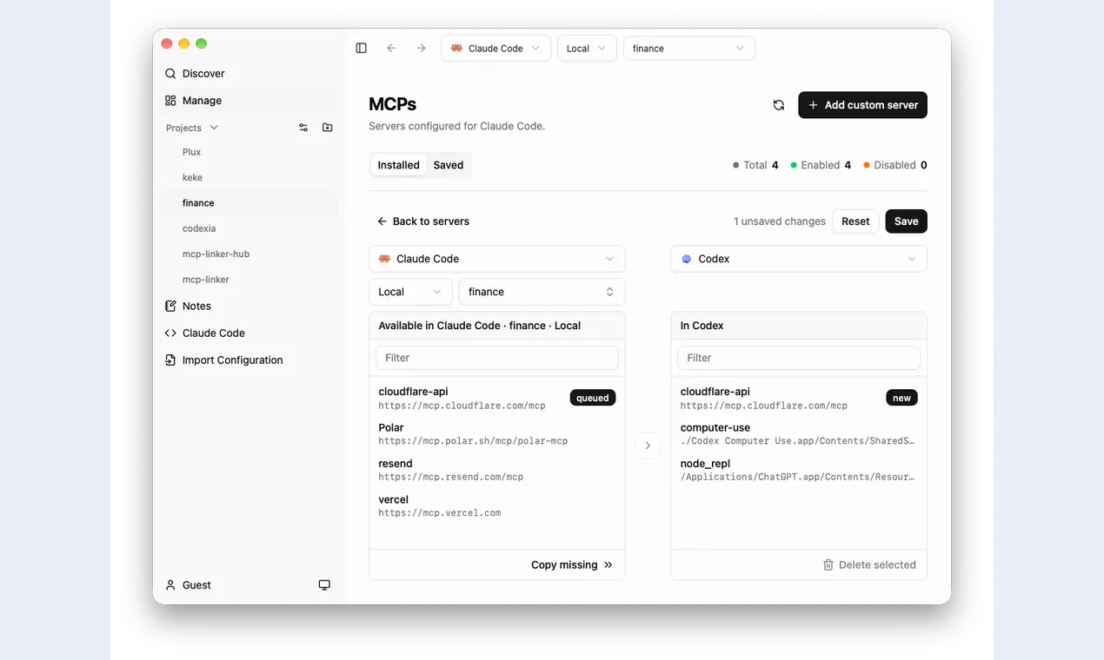Screen dimensions: 1104x660
Task: Click Add custom server button
Action: pyautogui.click(x=862, y=105)
